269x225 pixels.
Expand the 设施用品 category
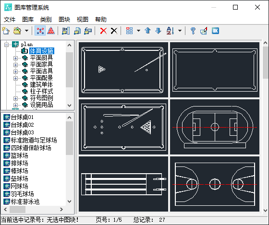pos(15,105)
